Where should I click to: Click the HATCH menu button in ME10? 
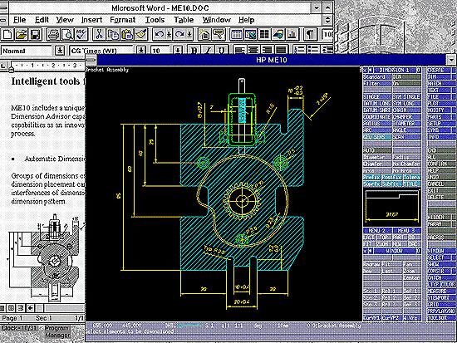[439, 83]
